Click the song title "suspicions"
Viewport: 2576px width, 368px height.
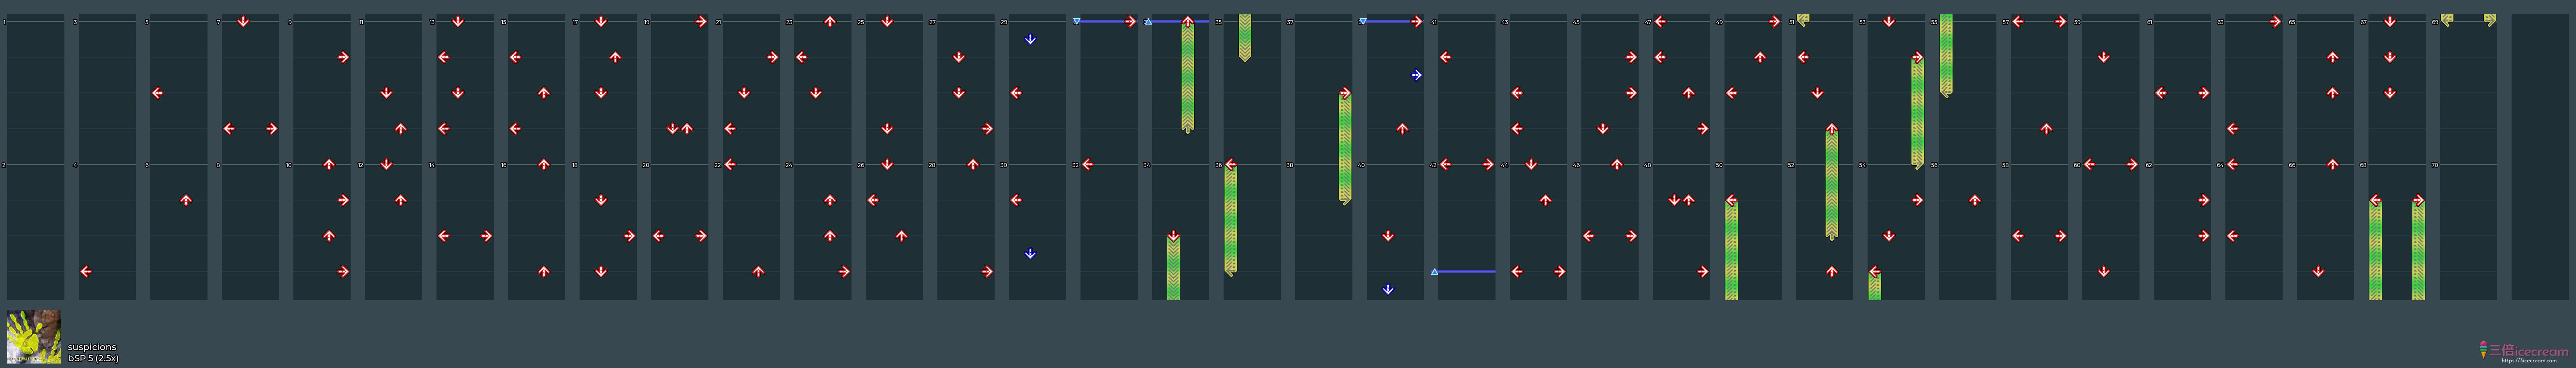[92, 347]
